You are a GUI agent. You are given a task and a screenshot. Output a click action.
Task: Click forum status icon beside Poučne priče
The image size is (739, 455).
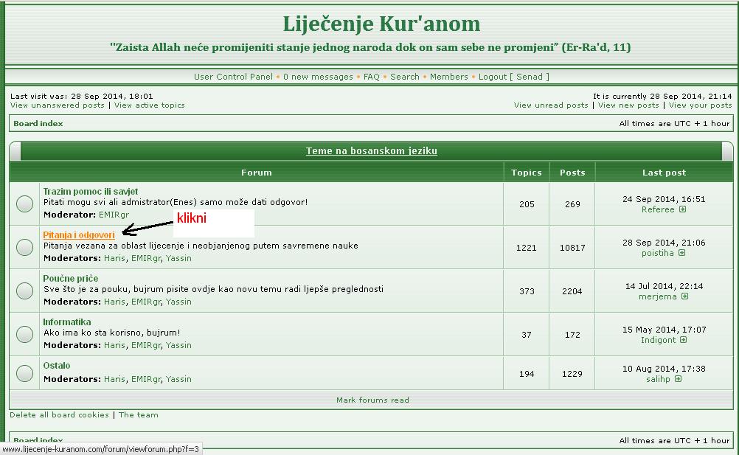[24, 291]
